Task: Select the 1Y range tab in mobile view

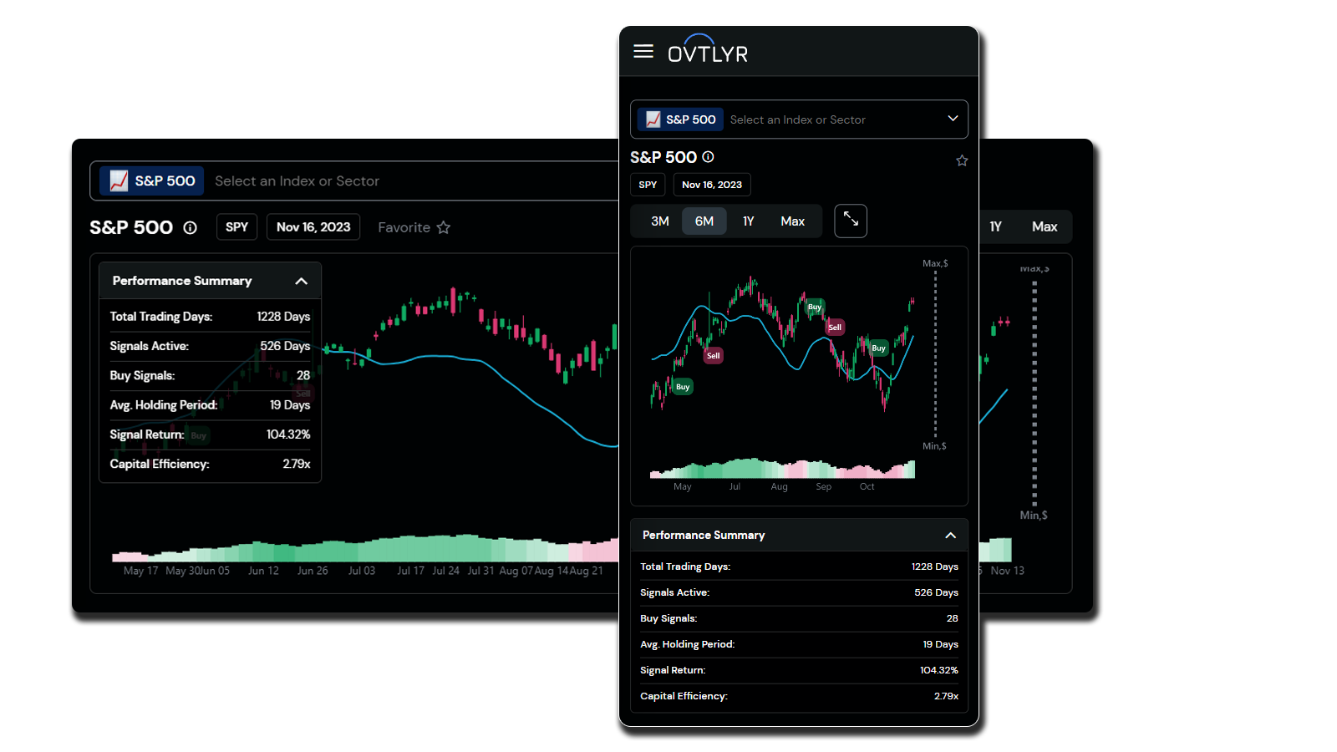Action: pyautogui.click(x=749, y=221)
